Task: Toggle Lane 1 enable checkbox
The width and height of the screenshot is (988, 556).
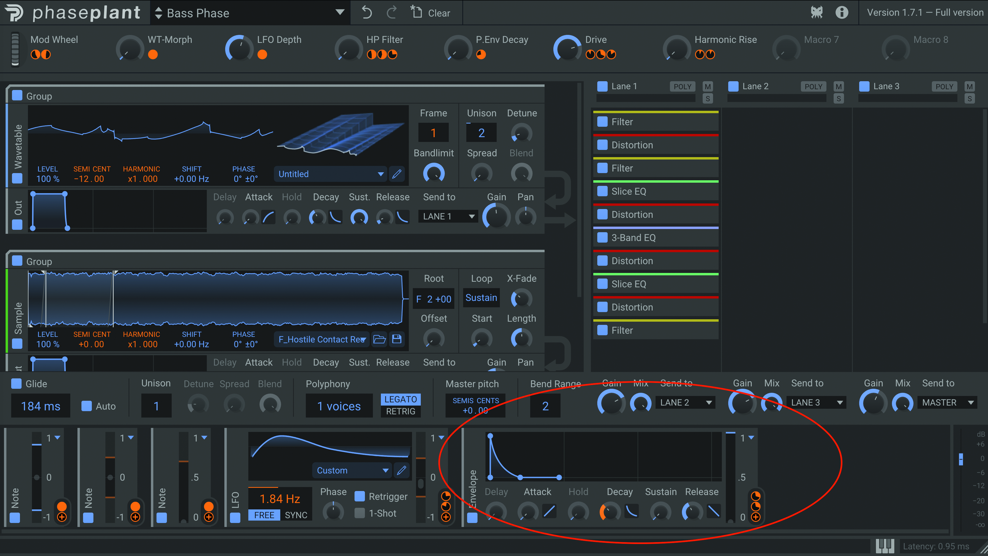Action: 603,86
